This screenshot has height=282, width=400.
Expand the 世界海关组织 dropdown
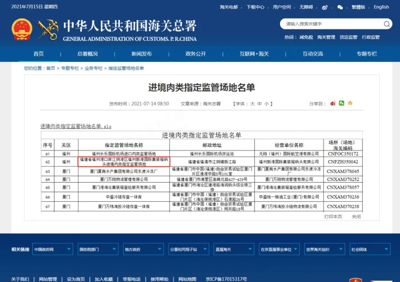tap(324, 249)
